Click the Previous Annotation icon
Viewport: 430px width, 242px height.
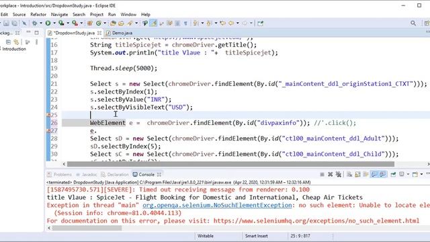pyautogui.click(x=209, y=24)
